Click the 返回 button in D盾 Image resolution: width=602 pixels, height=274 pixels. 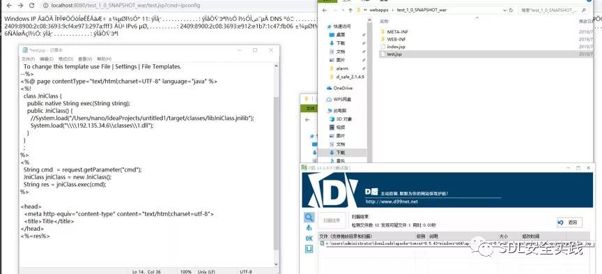[x=570, y=222]
